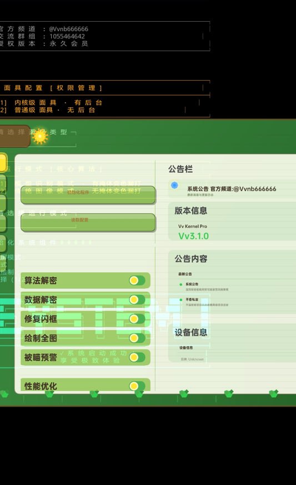
Task: Click @Vvnb666666 in the terminal header
Action: tap(69, 29)
